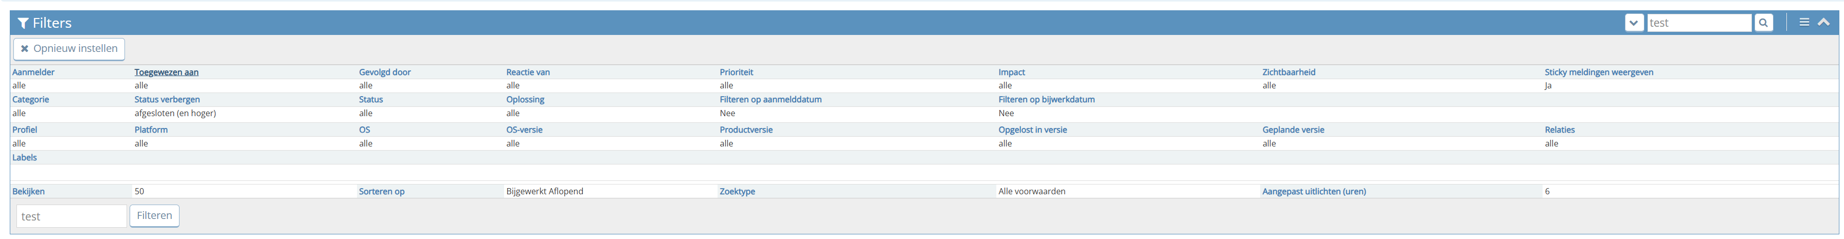Screen dimensions: 1844x239
Task: Click the header search text box
Action: coord(1698,23)
